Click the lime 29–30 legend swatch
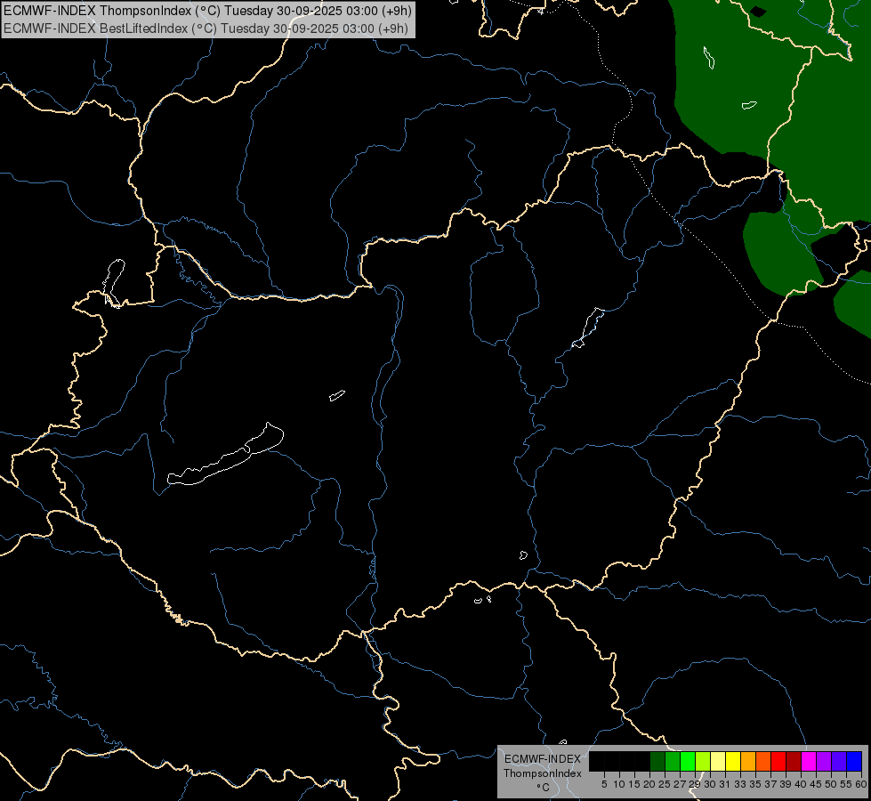 [703, 761]
